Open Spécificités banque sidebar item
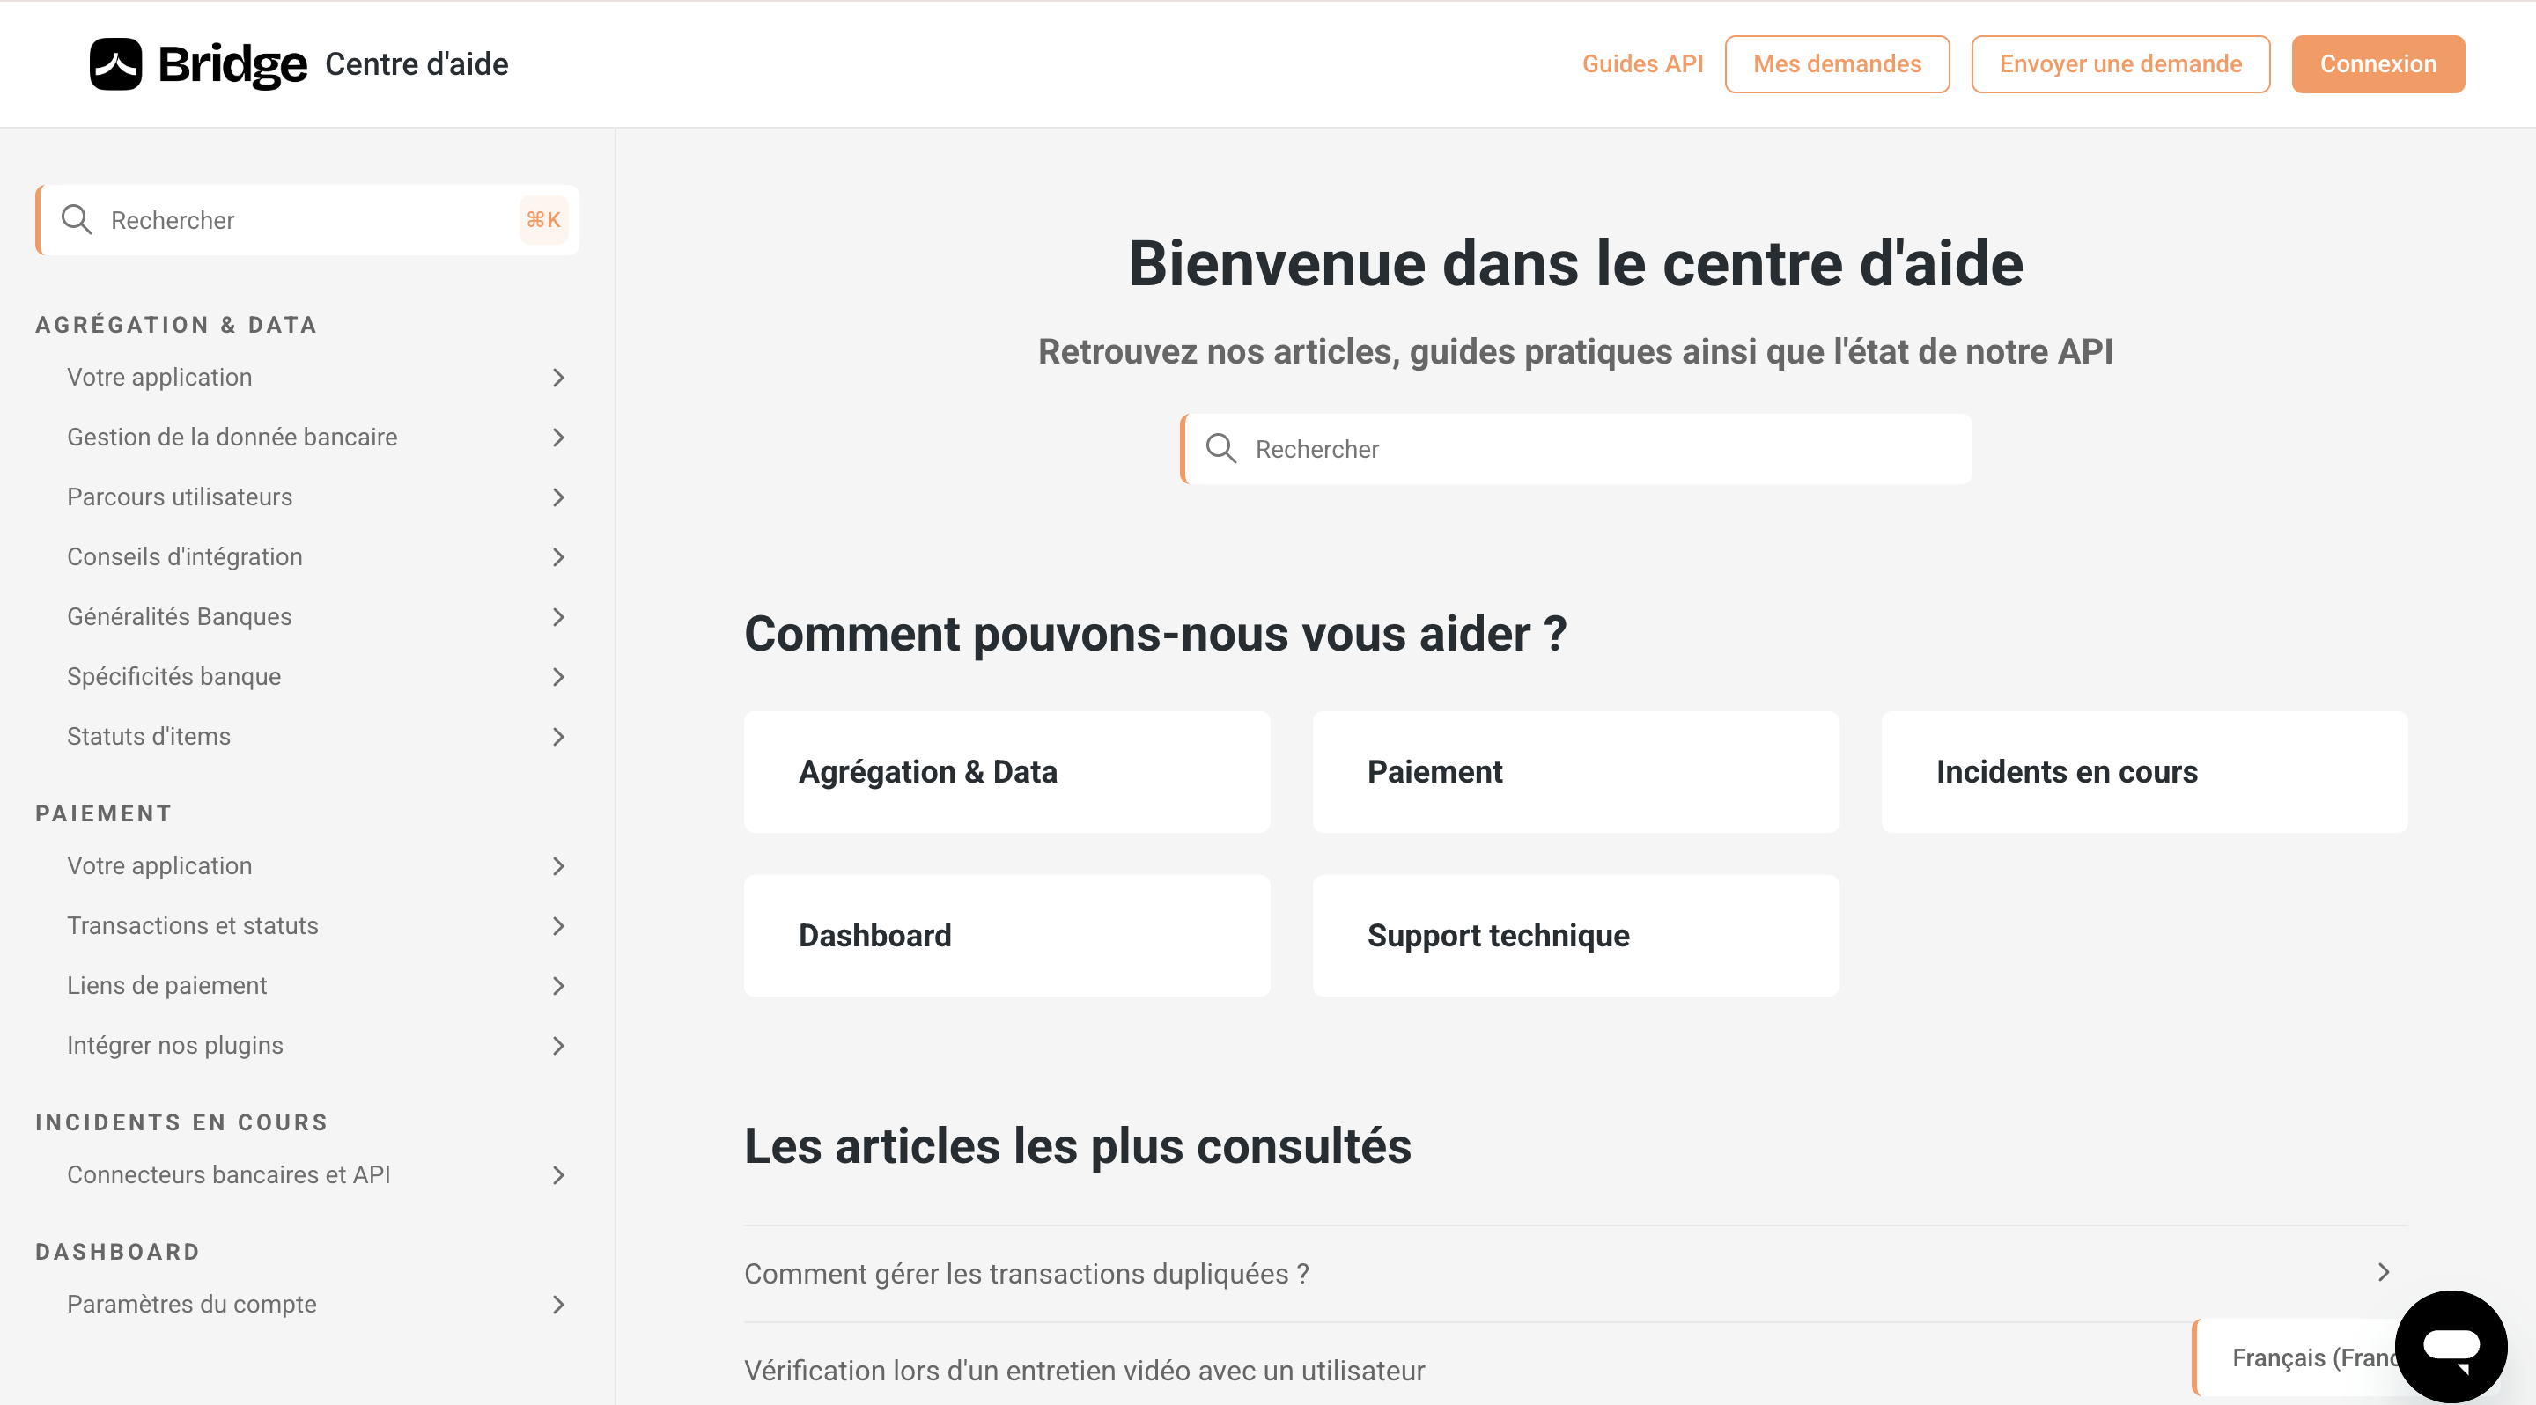The height and width of the screenshot is (1405, 2536). click(x=173, y=677)
